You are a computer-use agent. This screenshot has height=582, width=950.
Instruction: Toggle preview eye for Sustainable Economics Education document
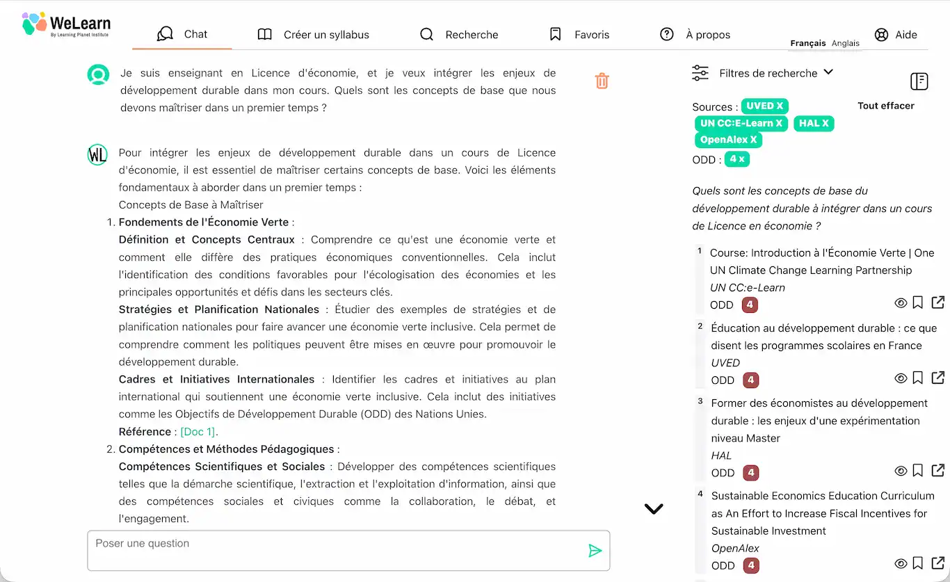pyautogui.click(x=901, y=564)
